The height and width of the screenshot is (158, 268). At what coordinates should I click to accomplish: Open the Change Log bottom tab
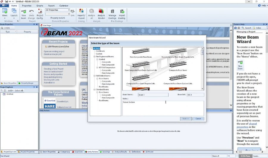pos(64,152)
